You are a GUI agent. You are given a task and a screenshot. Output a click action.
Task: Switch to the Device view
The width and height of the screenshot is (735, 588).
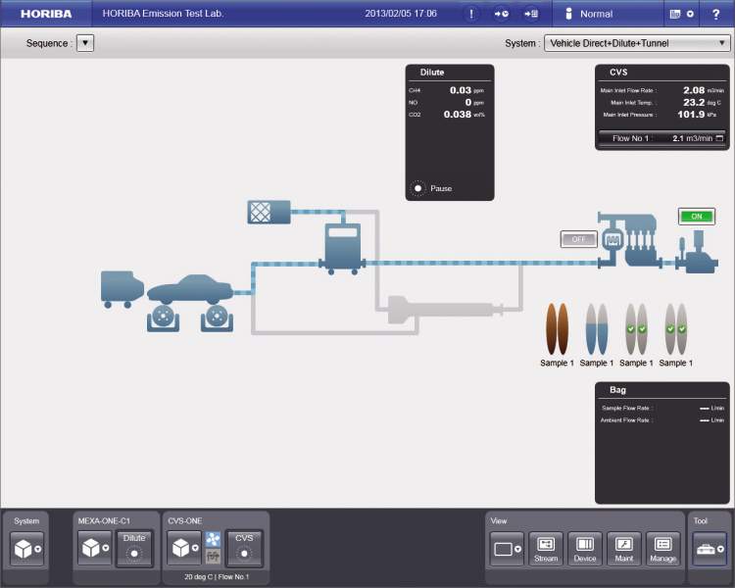[585, 549]
